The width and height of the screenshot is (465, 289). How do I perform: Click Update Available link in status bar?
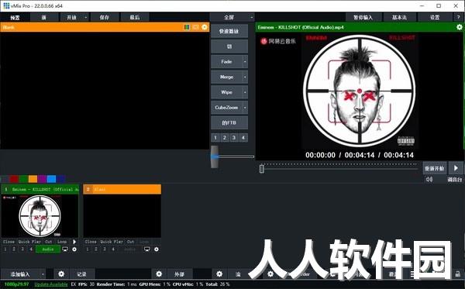pyautogui.click(x=51, y=284)
